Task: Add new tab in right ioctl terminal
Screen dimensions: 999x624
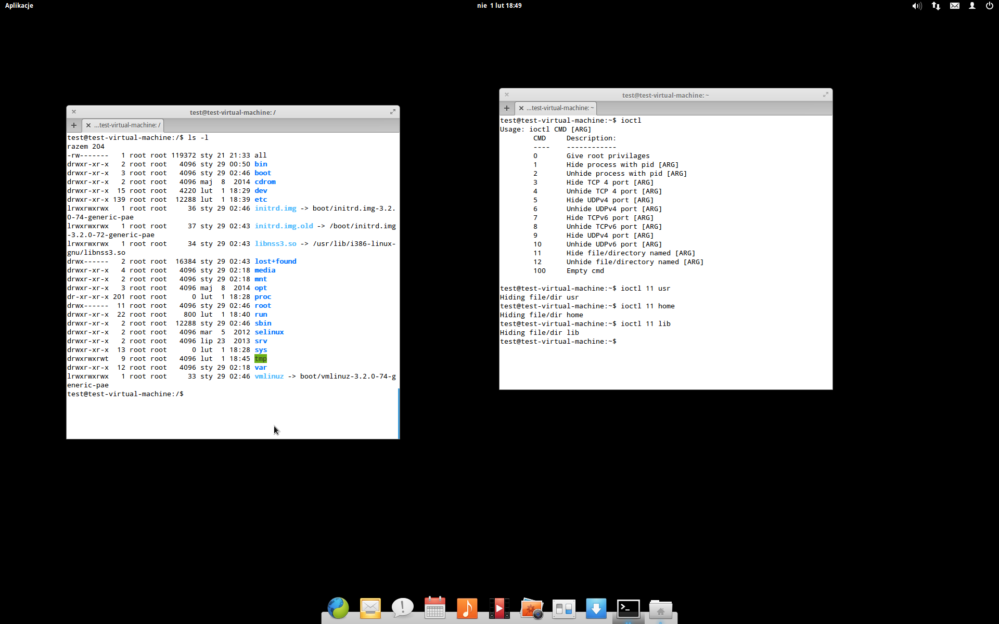Action: 507,108
